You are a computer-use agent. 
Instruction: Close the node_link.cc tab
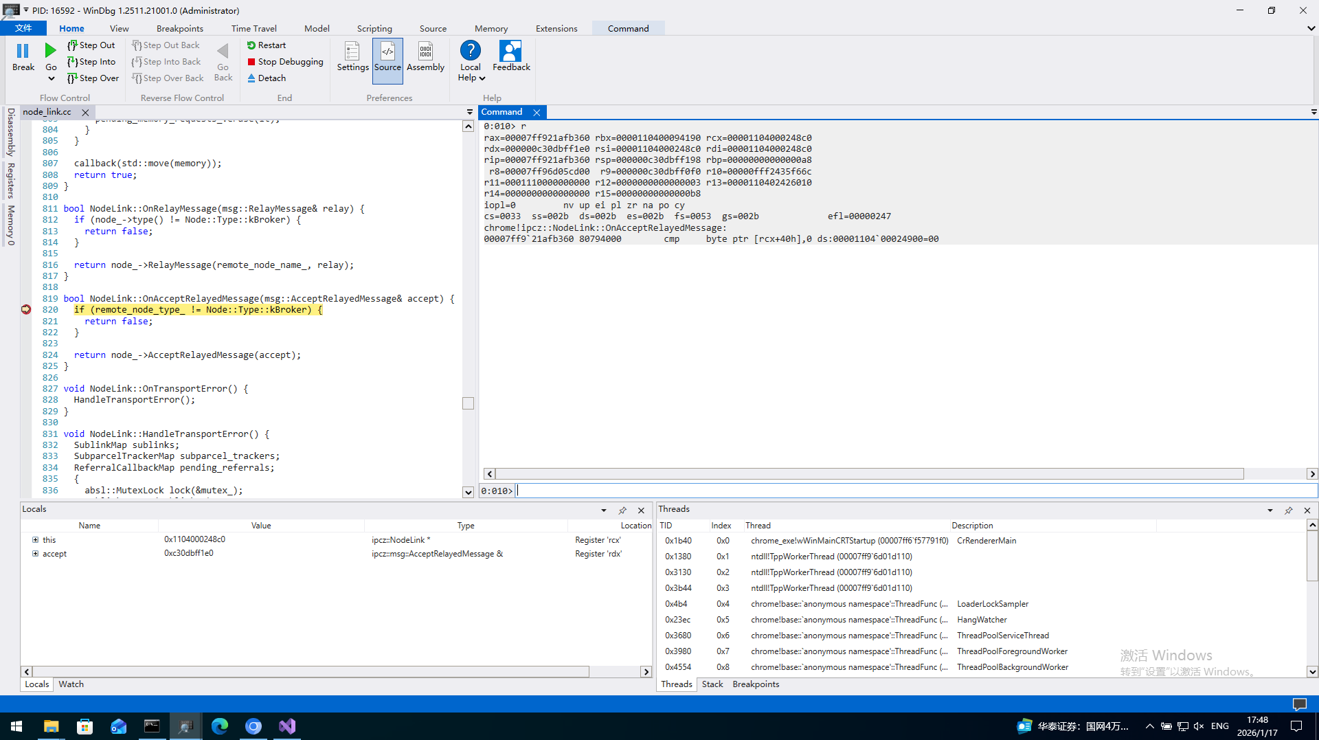click(x=85, y=113)
